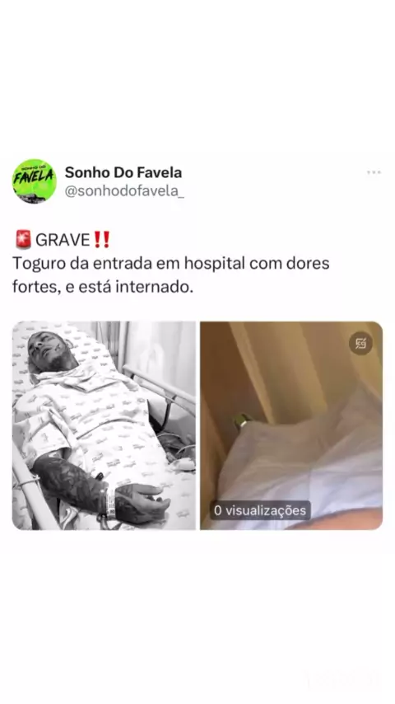Image resolution: width=395 pixels, height=704 pixels.
Task: Tap the patient's face in left photo
Action: pyautogui.click(x=51, y=351)
